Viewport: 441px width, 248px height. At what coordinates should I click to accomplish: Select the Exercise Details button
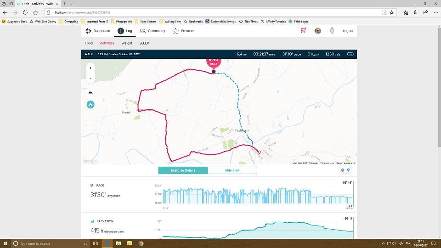[x=183, y=170]
